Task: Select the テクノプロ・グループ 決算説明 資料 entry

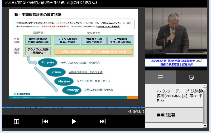Action: point(174,96)
